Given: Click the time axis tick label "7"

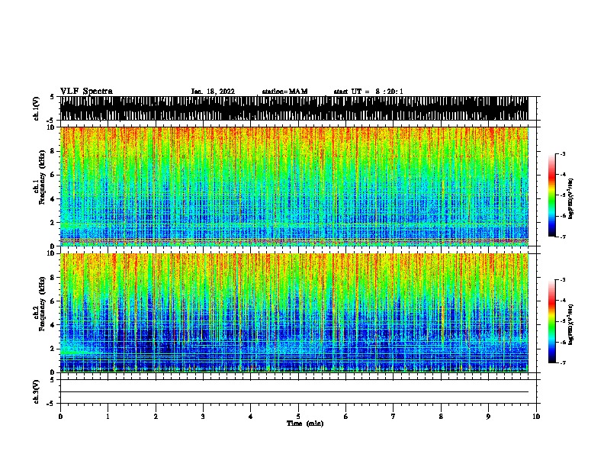Looking at the screenshot, I should tap(394, 417).
